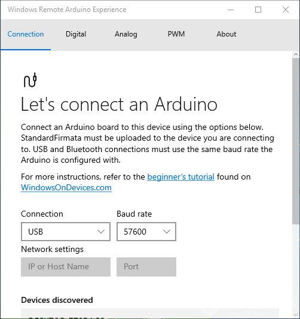Click the Port input field
The image size is (300, 319).
[x=146, y=267]
